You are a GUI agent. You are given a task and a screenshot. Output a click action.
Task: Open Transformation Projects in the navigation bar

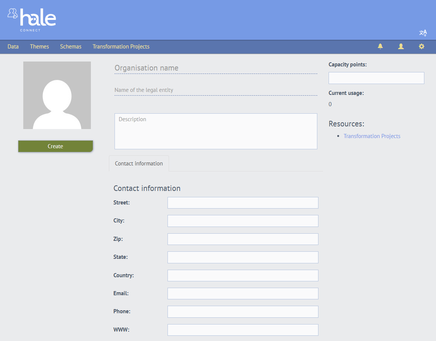pyautogui.click(x=121, y=47)
